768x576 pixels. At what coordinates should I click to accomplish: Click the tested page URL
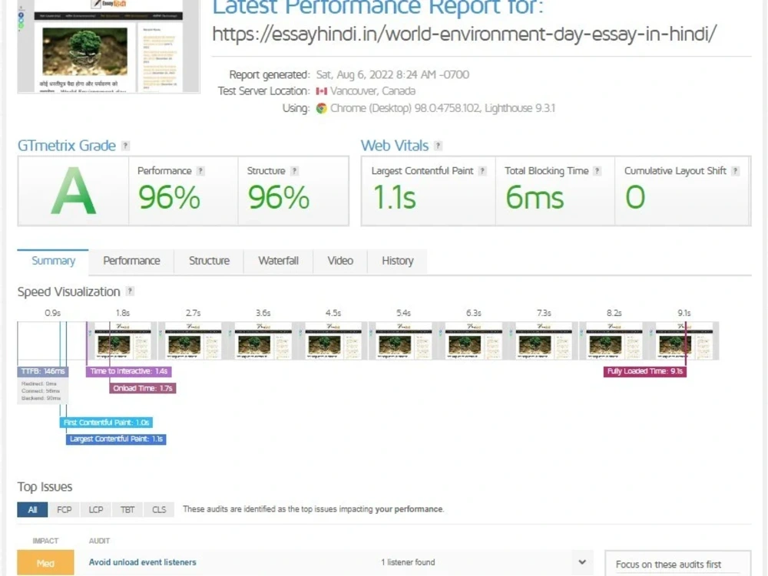coord(465,35)
